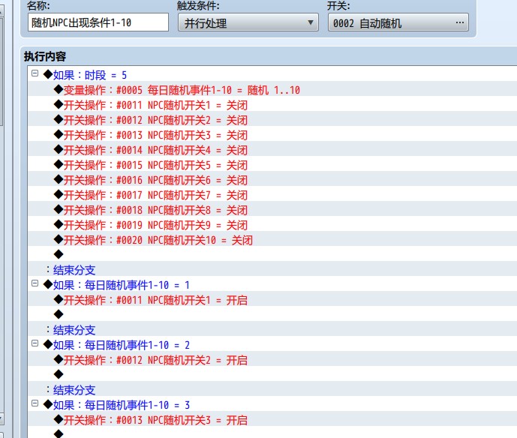The height and width of the screenshot is (438, 517).
Task: Select line #0013 NPC随机开关3 = 开启
Action: point(272,420)
